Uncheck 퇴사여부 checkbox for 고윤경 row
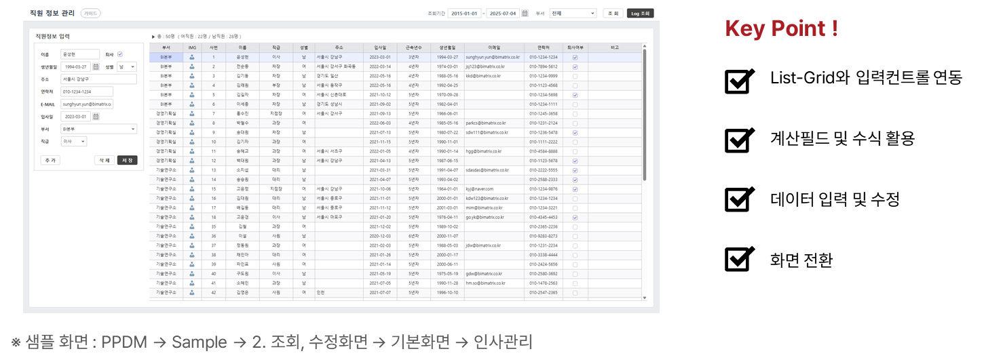 coord(575,218)
